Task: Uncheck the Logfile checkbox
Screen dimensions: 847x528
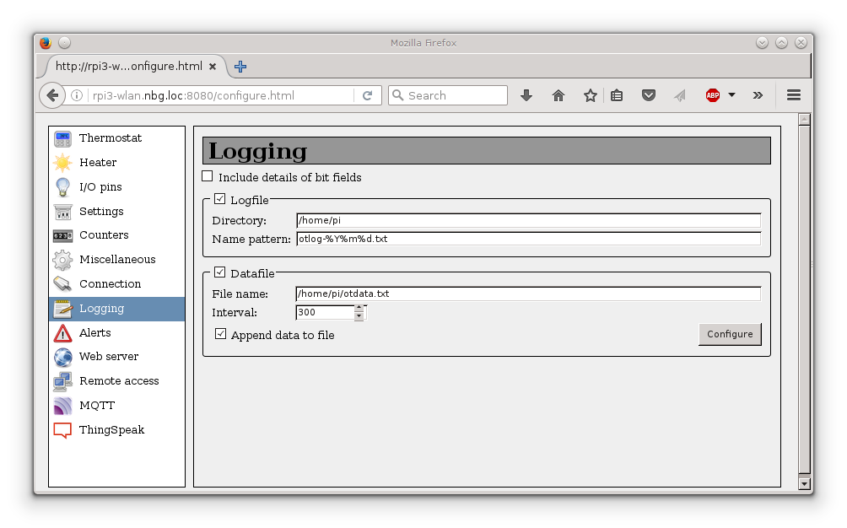Action: (220, 199)
